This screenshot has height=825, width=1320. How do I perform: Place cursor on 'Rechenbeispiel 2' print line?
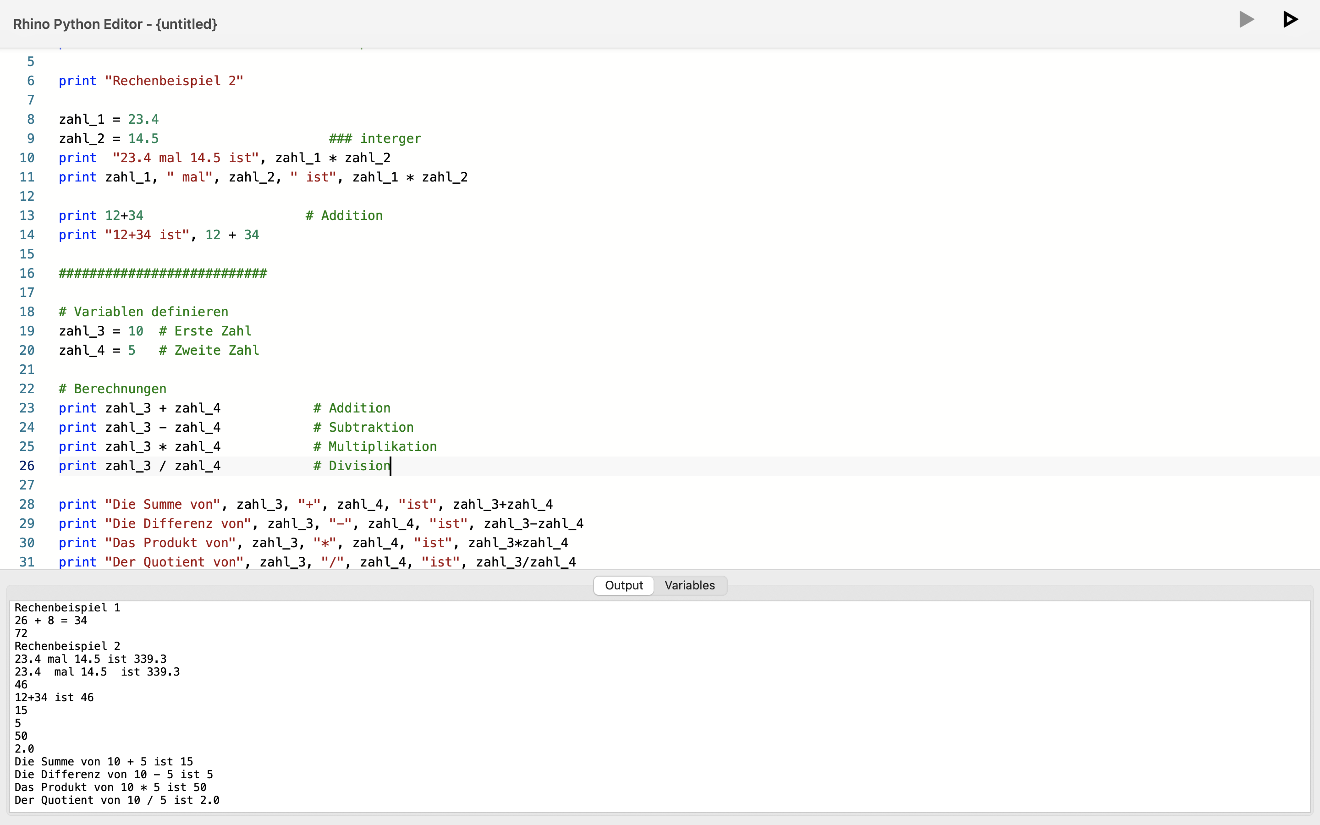coord(151,81)
